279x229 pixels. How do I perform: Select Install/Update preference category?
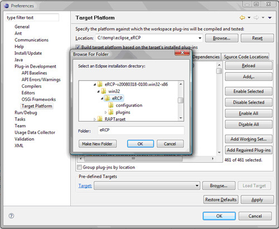pos(28,53)
